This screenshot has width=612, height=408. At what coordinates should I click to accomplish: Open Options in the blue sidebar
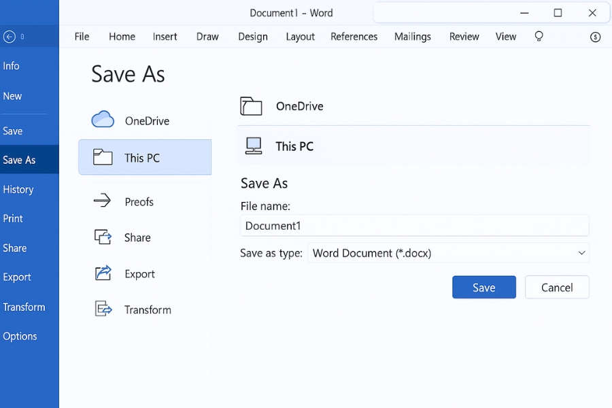pyautogui.click(x=20, y=336)
